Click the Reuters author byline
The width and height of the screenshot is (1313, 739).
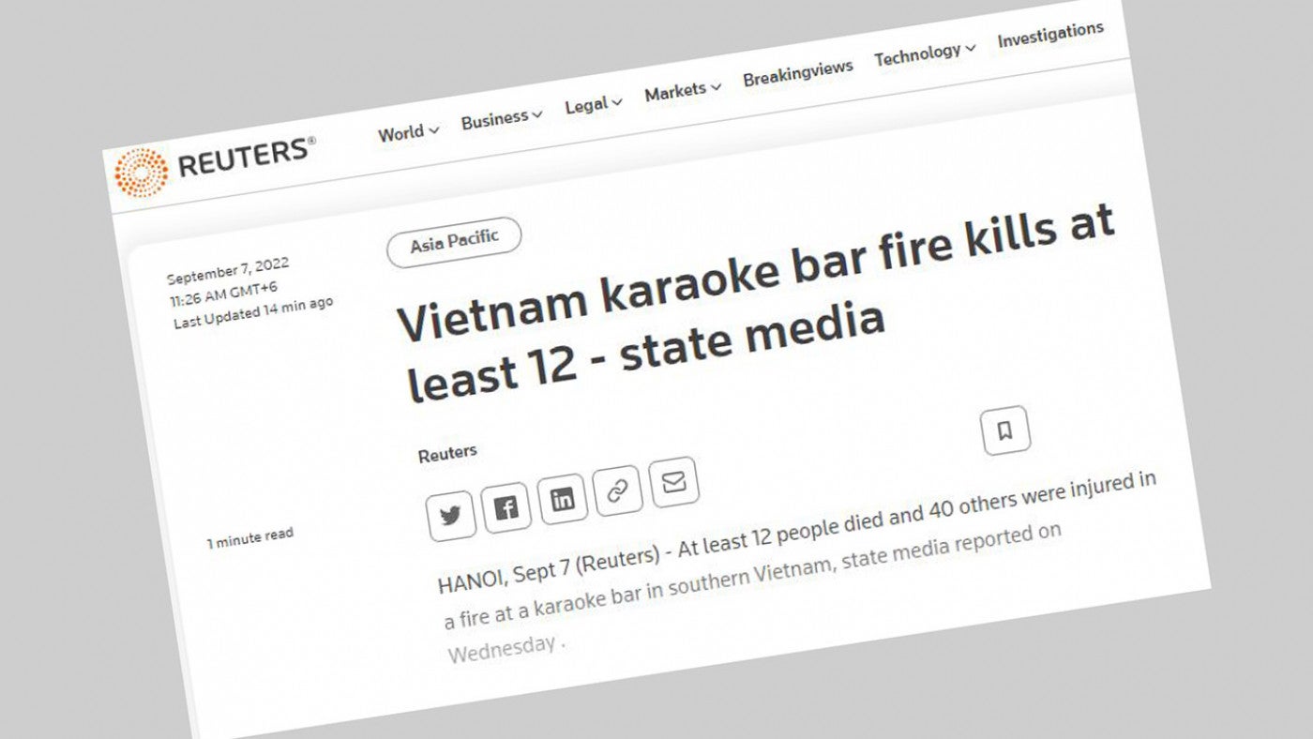tap(447, 453)
